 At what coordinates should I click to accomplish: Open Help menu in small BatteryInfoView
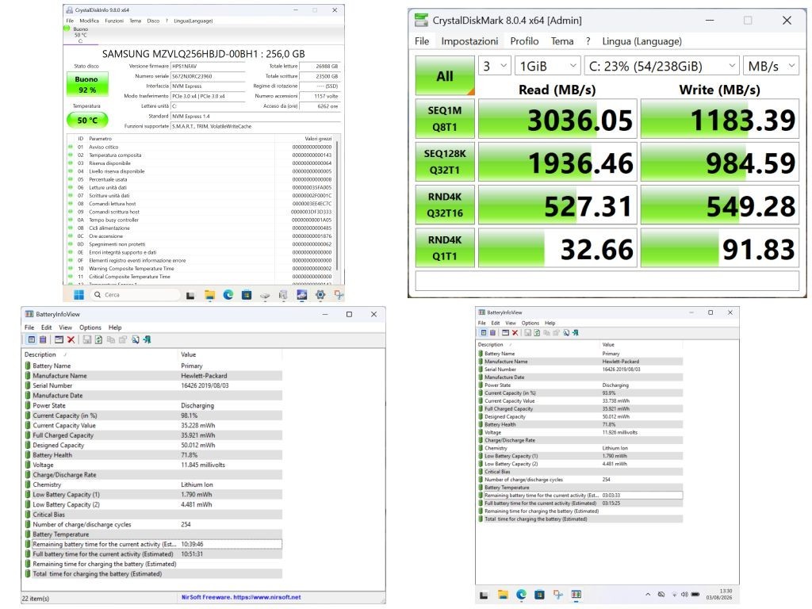pyautogui.click(x=550, y=323)
